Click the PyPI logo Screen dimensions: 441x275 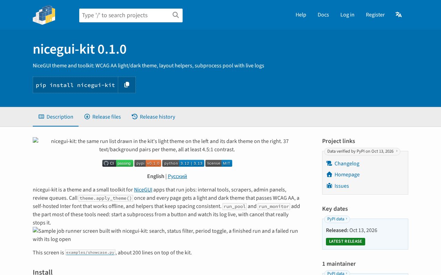44,15
